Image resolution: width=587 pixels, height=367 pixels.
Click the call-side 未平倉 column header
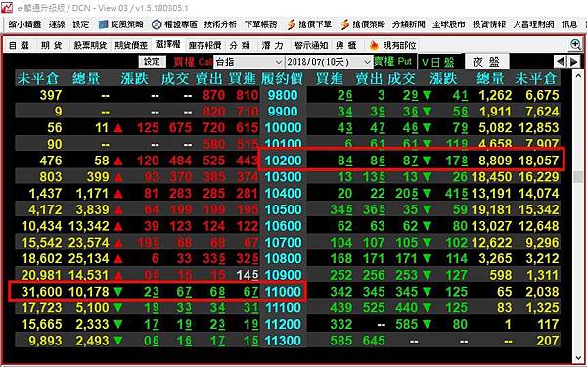pos(38,79)
